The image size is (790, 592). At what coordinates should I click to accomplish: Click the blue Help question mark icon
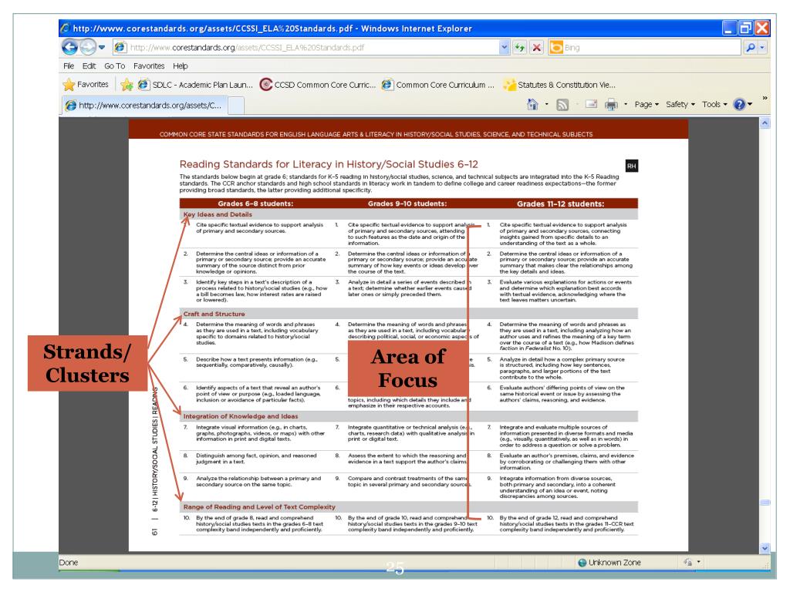point(739,104)
